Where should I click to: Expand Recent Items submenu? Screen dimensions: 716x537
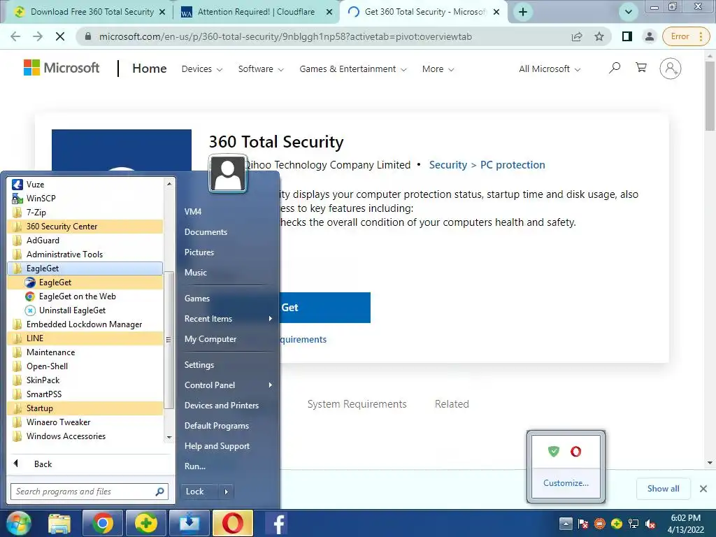coord(229,319)
